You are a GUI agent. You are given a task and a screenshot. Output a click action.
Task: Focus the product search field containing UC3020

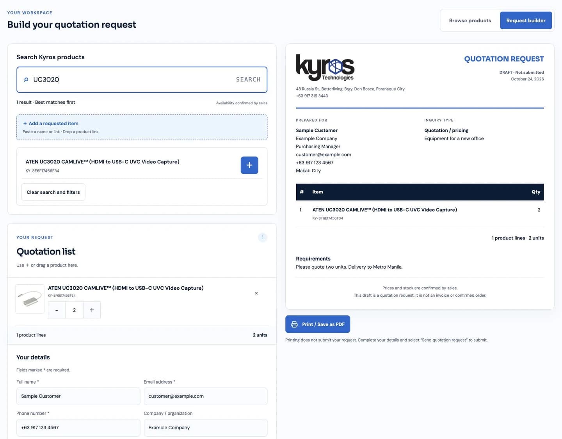click(142, 80)
